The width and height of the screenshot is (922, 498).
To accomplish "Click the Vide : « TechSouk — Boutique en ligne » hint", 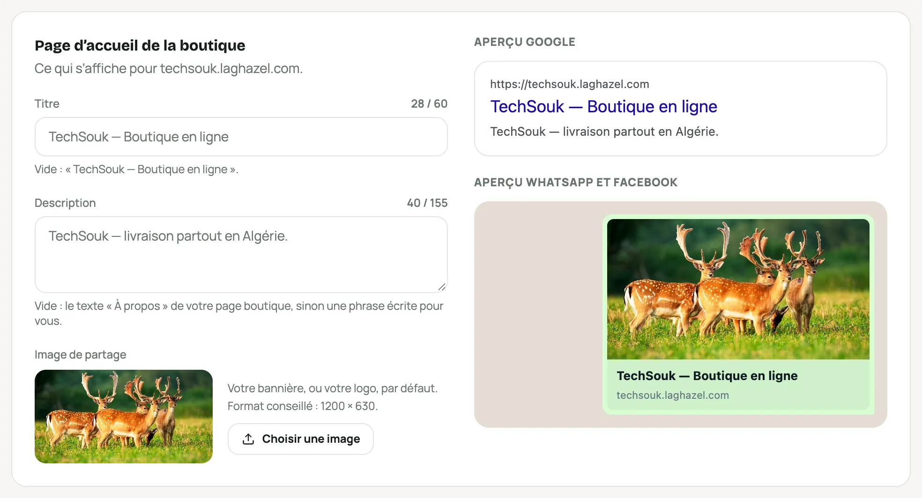I will pyautogui.click(x=136, y=169).
